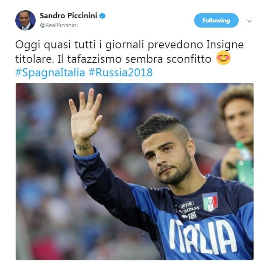This screenshot has height=263, width=268.
Task: Toggle the Following button to unfollow
Action: [216, 20]
